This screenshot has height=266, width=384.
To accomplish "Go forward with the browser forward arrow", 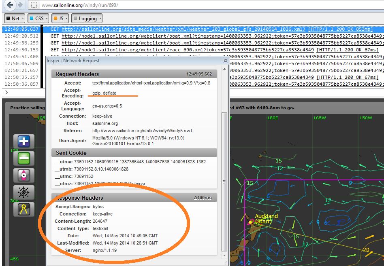I will coord(20,4).
